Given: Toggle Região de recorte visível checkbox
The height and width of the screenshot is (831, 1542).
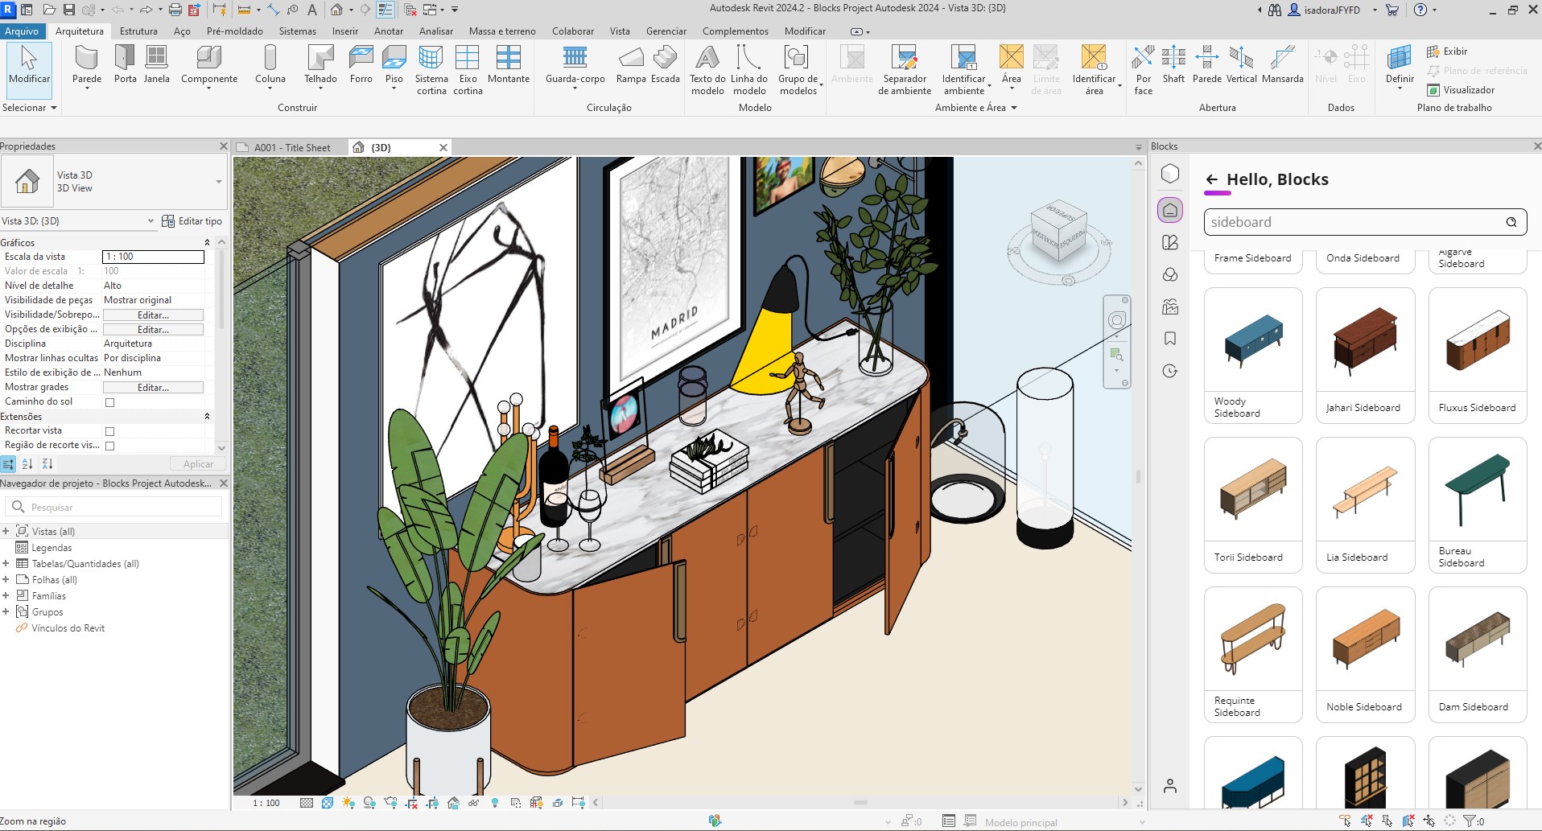Looking at the screenshot, I should (x=110, y=446).
